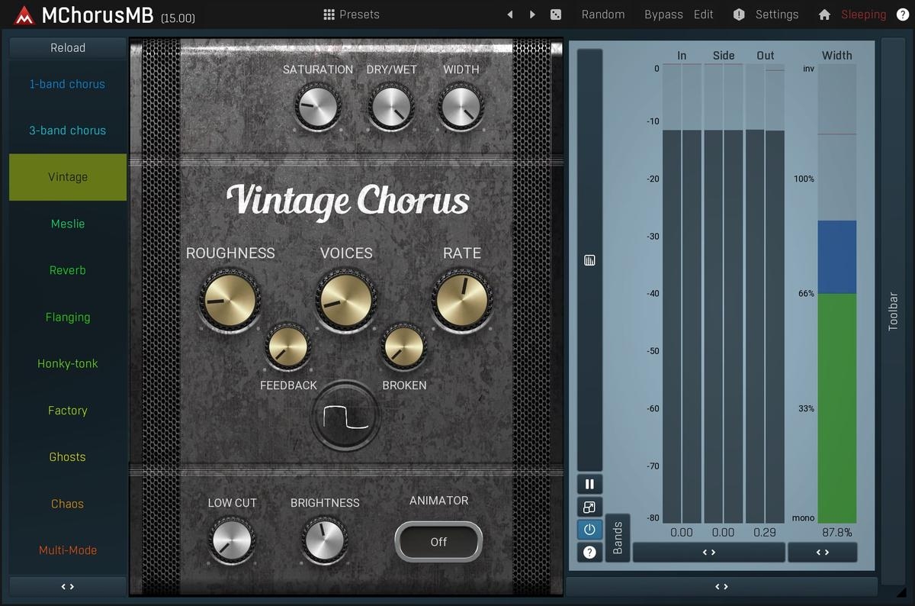Viewport: 915px width, 606px height.
Task: Click the meter help question icon
Action: coord(589,552)
